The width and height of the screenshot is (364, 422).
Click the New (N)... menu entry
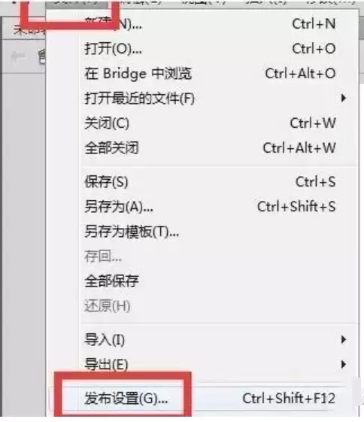[x=219, y=24]
